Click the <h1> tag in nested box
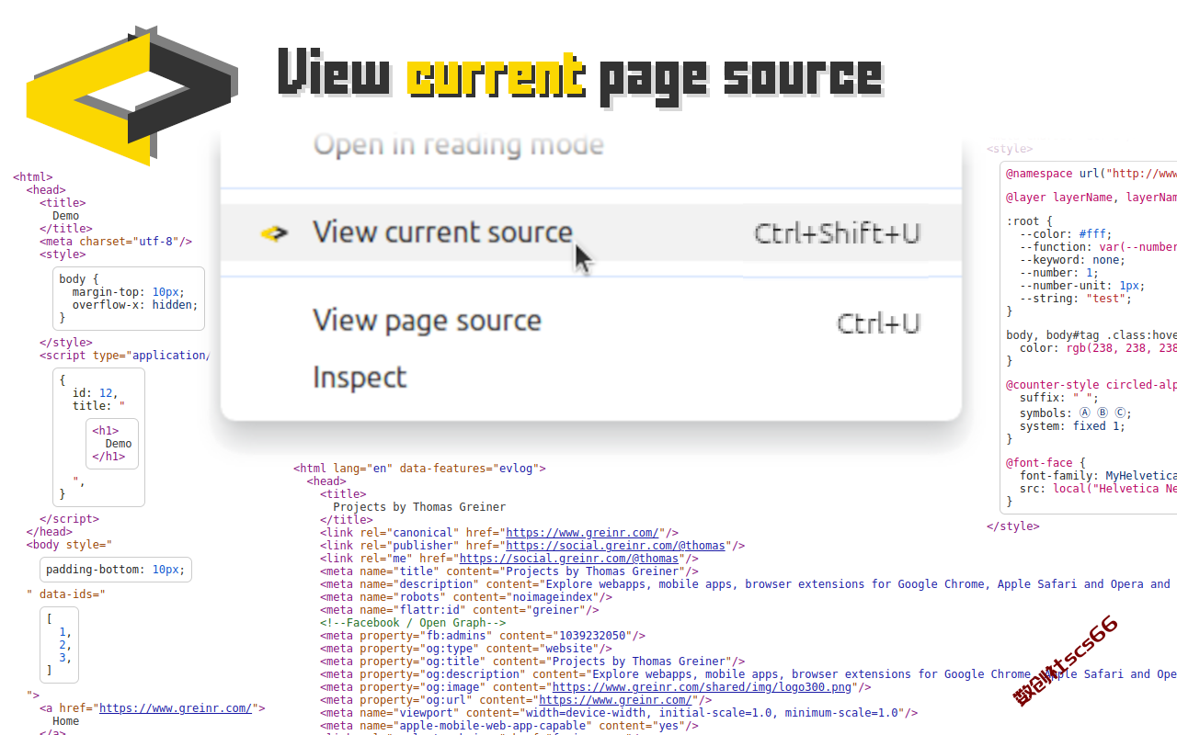Viewport: 1177px width, 735px height. pyautogui.click(x=106, y=431)
